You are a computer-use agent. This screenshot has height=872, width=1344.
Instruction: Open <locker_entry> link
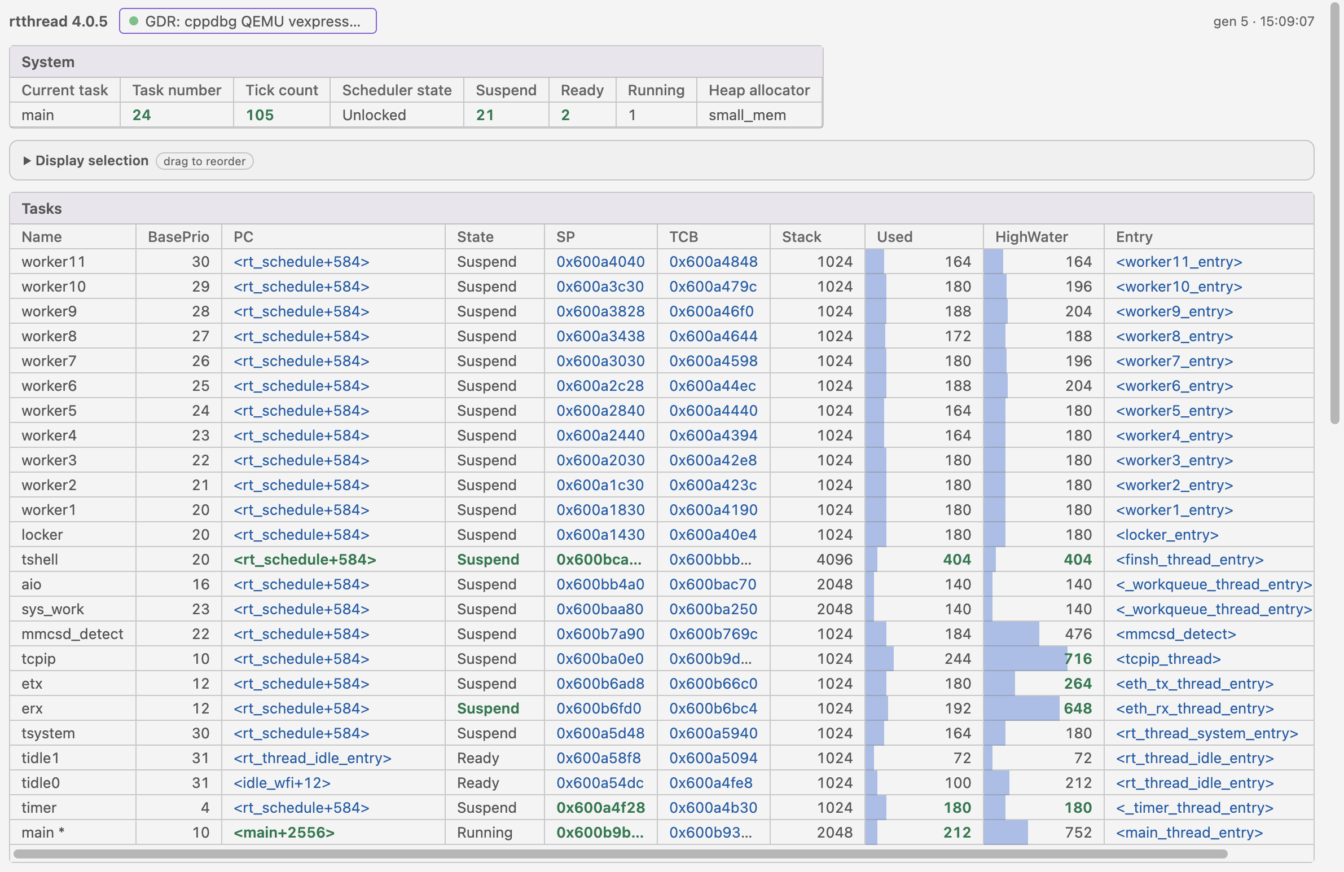(1167, 535)
